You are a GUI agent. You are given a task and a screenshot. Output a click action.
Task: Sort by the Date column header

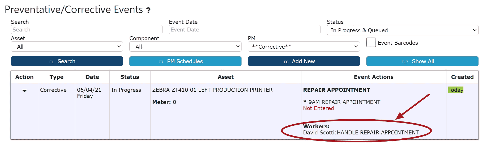(92, 77)
